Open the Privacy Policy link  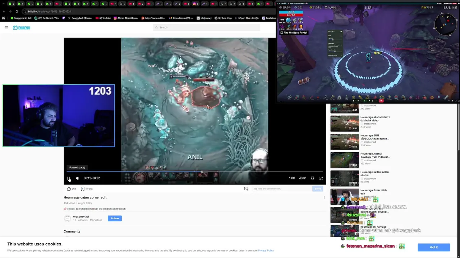click(x=266, y=250)
